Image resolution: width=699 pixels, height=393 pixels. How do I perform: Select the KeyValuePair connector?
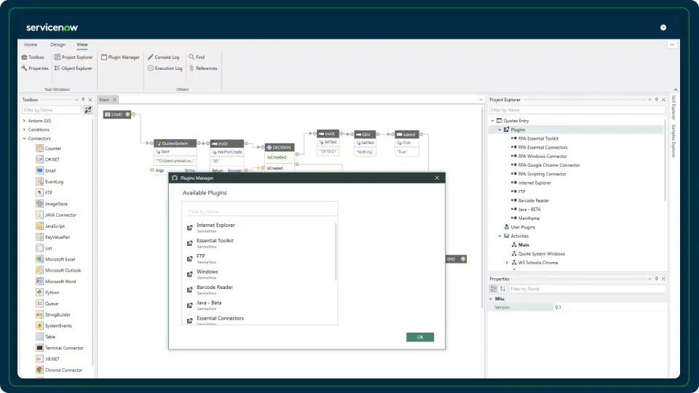pyautogui.click(x=53, y=237)
